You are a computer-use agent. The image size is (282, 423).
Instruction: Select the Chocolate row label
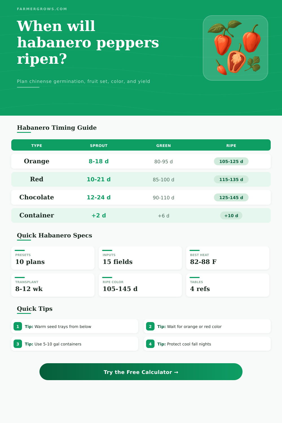[37, 197]
